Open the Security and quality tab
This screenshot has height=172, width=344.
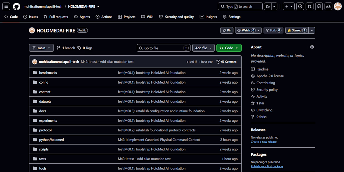176,17
